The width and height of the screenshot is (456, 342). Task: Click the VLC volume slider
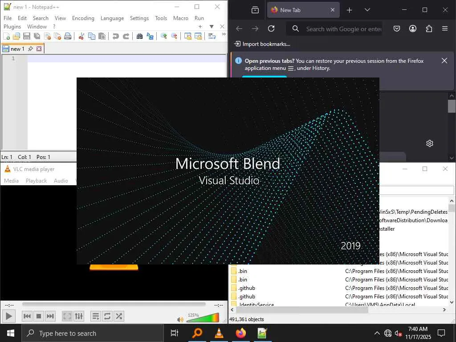[x=203, y=318]
